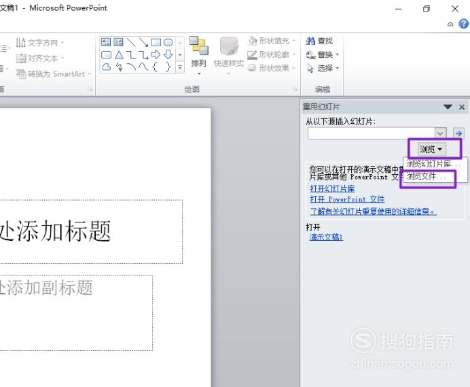Click the slide title placeholder

click(90, 231)
